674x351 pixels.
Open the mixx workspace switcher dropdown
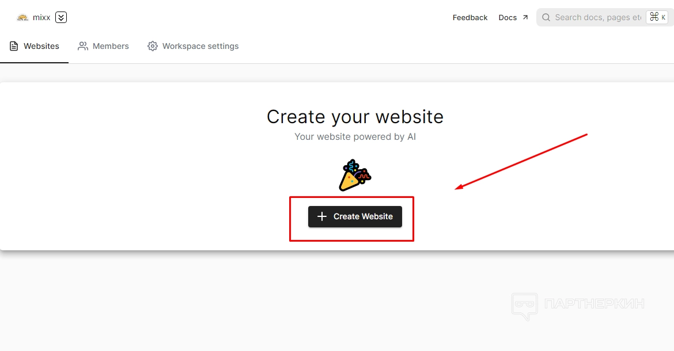[61, 17]
